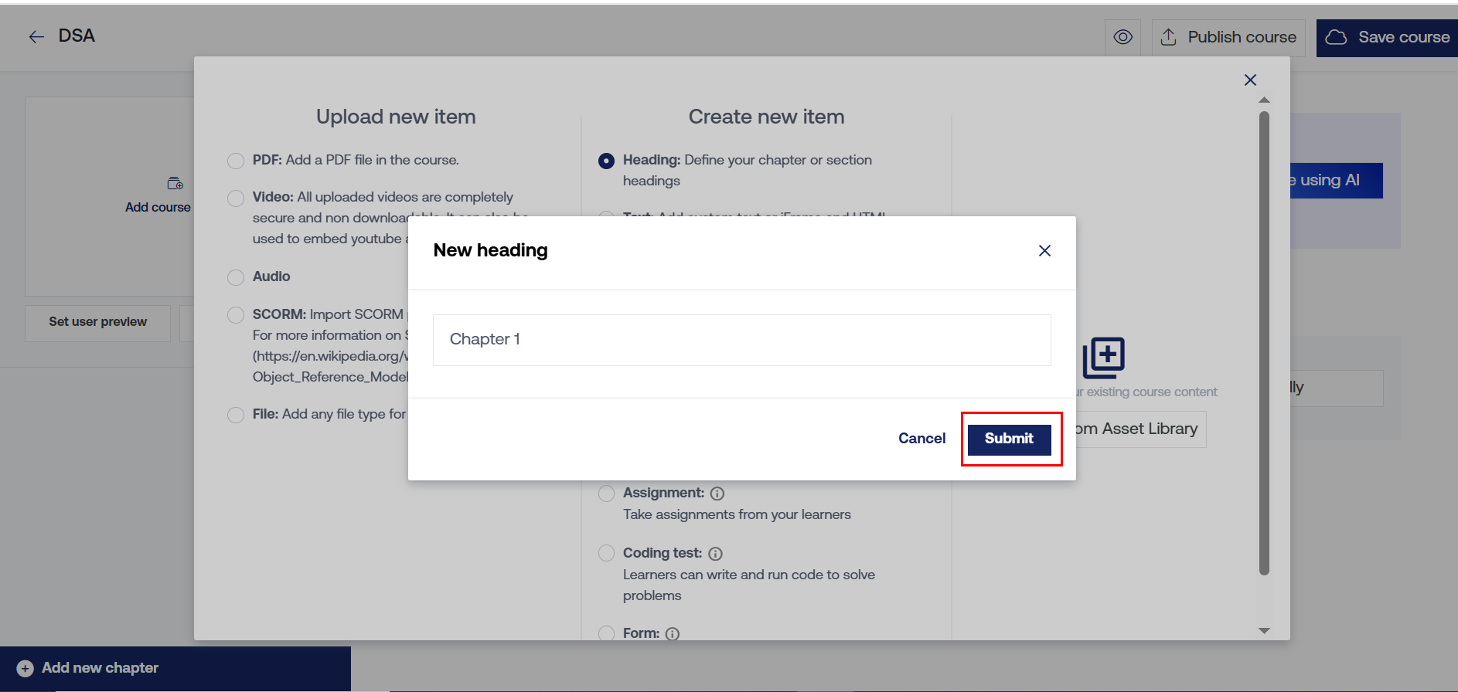Click the Publish course button

(1228, 37)
